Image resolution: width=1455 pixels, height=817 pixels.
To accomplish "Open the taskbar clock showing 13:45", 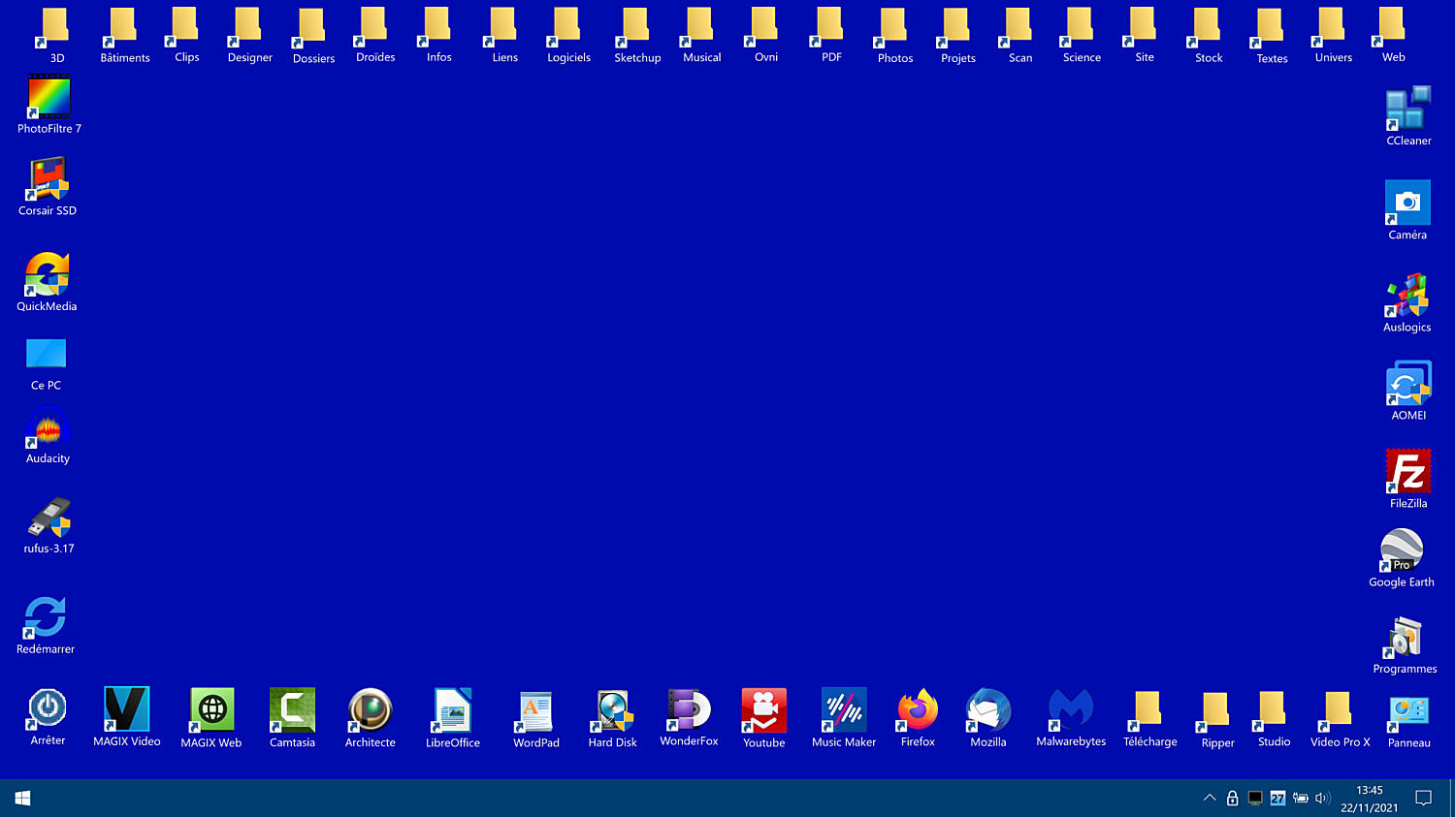I will pyautogui.click(x=1370, y=799).
